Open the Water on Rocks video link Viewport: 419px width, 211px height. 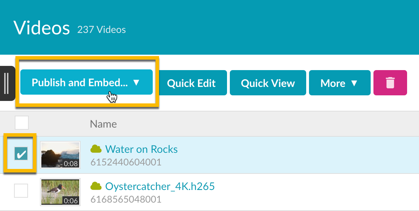tap(141, 149)
